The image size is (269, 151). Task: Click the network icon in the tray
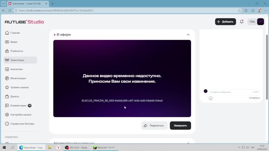(243, 148)
